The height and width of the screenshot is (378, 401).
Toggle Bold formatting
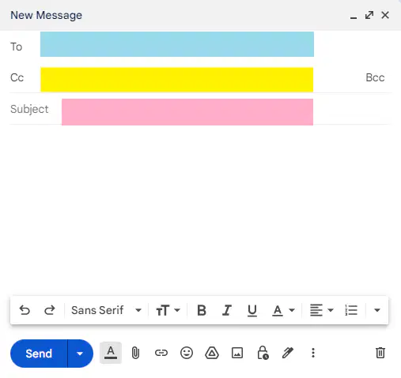point(202,310)
